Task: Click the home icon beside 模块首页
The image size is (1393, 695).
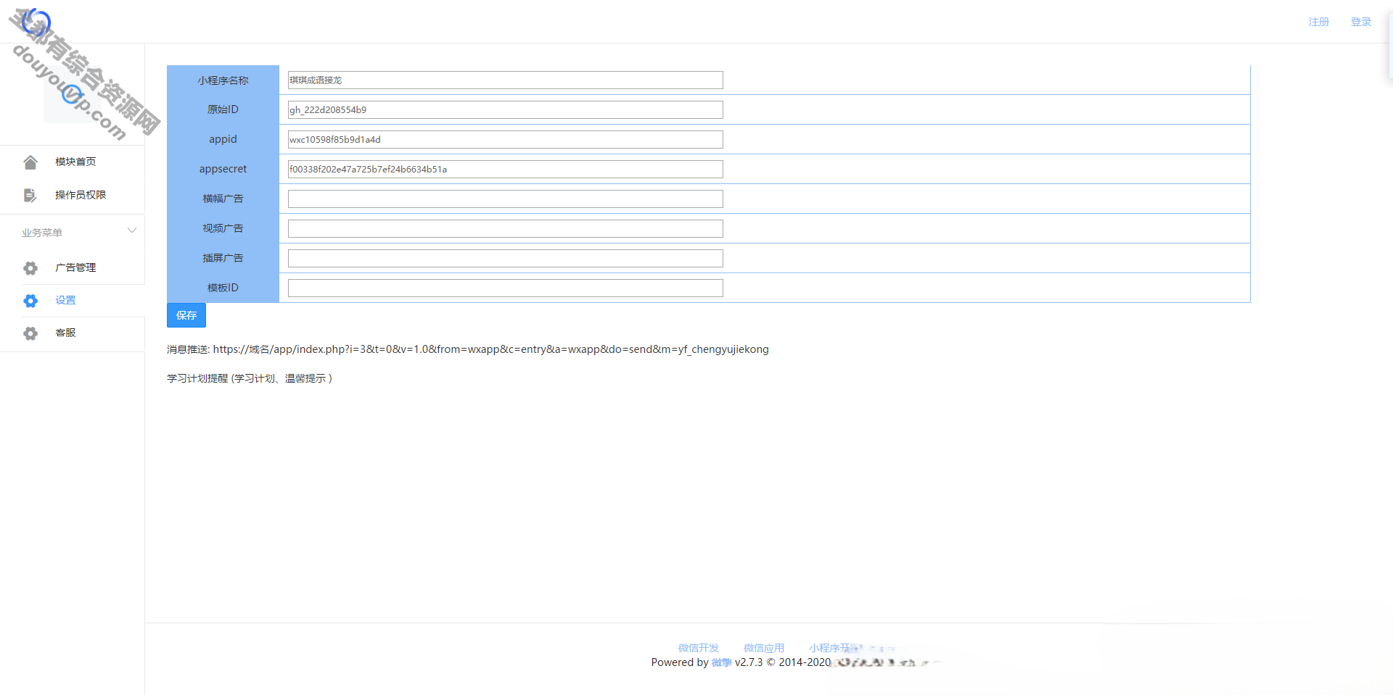Action: (30, 162)
